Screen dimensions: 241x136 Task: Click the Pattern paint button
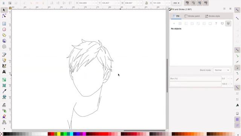204,23
